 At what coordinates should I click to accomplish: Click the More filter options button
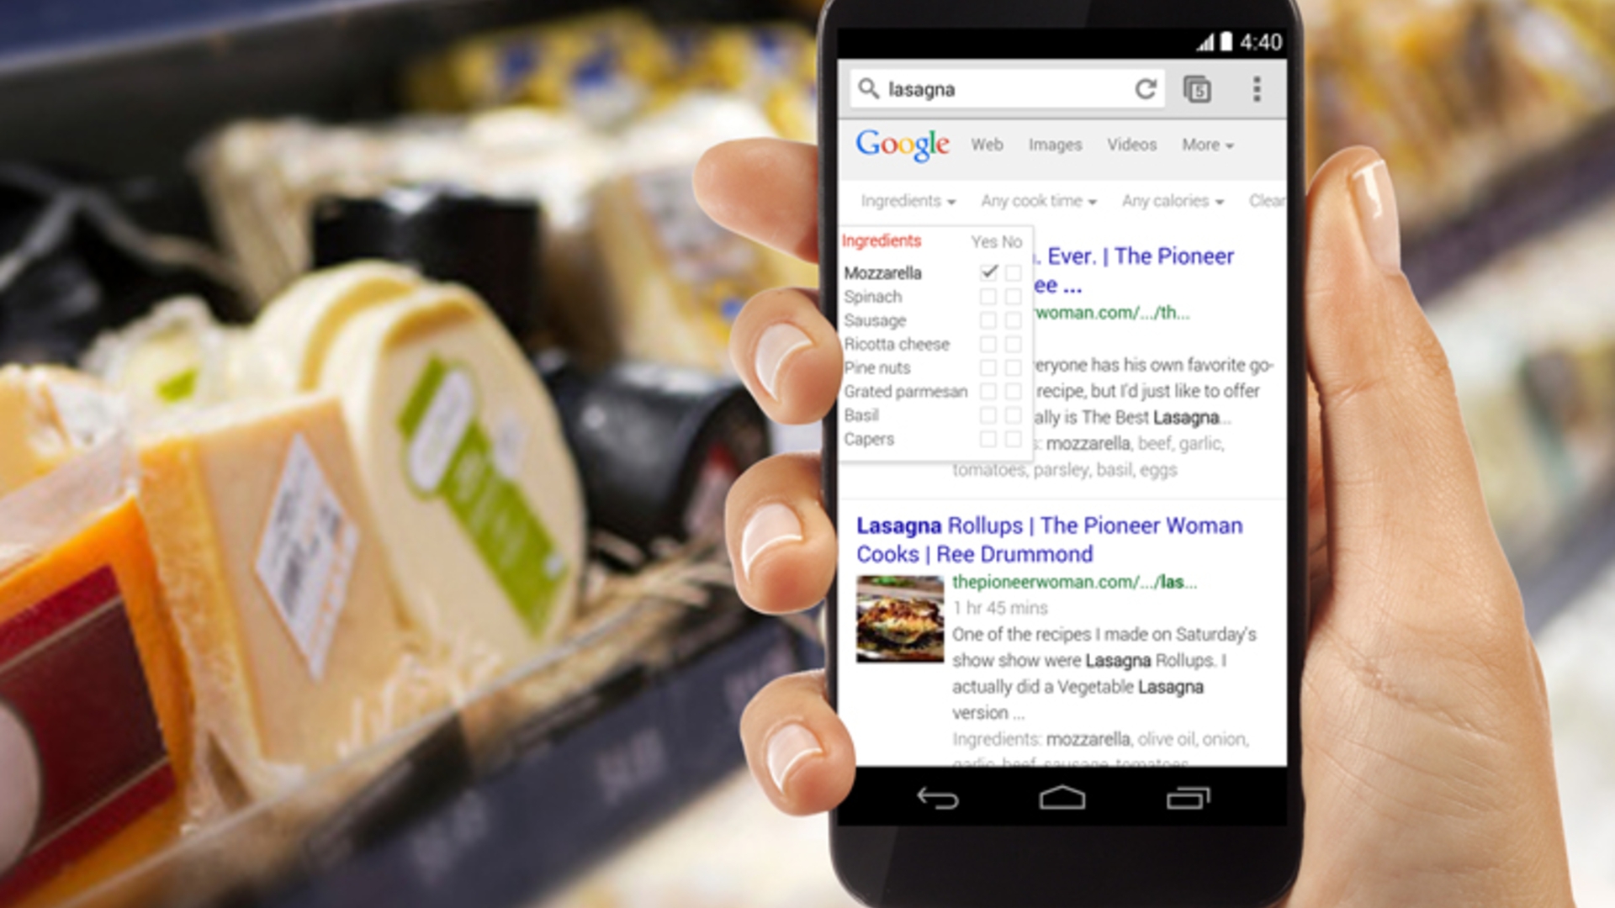point(1212,142)
